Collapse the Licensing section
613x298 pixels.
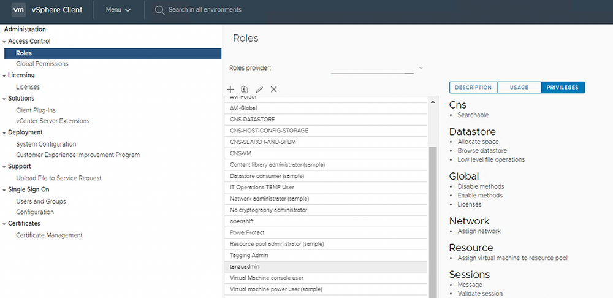4,75
